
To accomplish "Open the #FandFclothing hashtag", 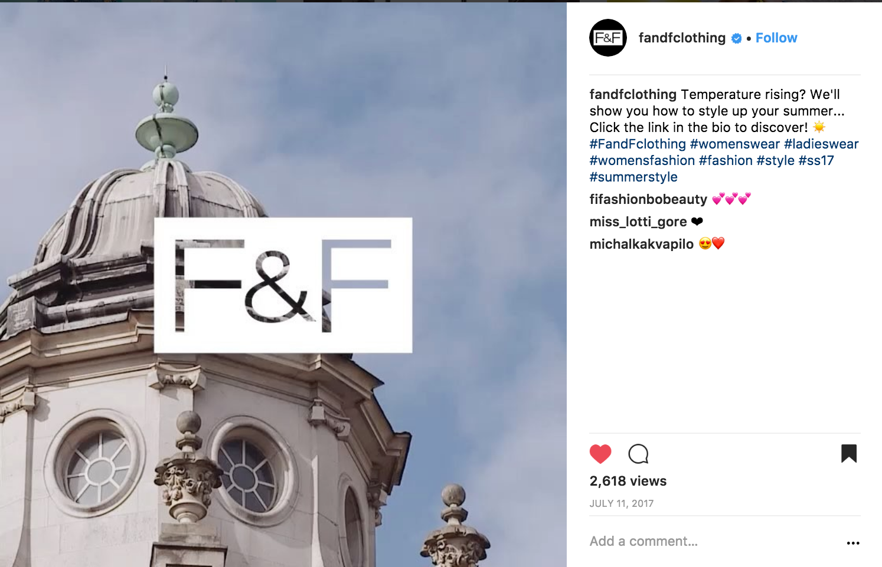I will tap(638, 144).
